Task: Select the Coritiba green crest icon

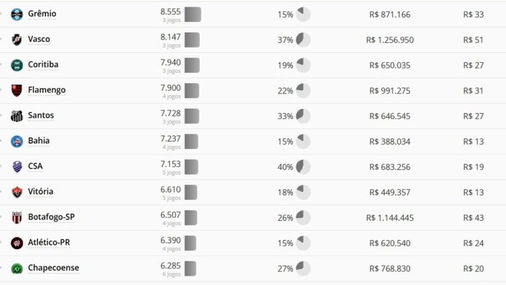Action: pos(17,65)
